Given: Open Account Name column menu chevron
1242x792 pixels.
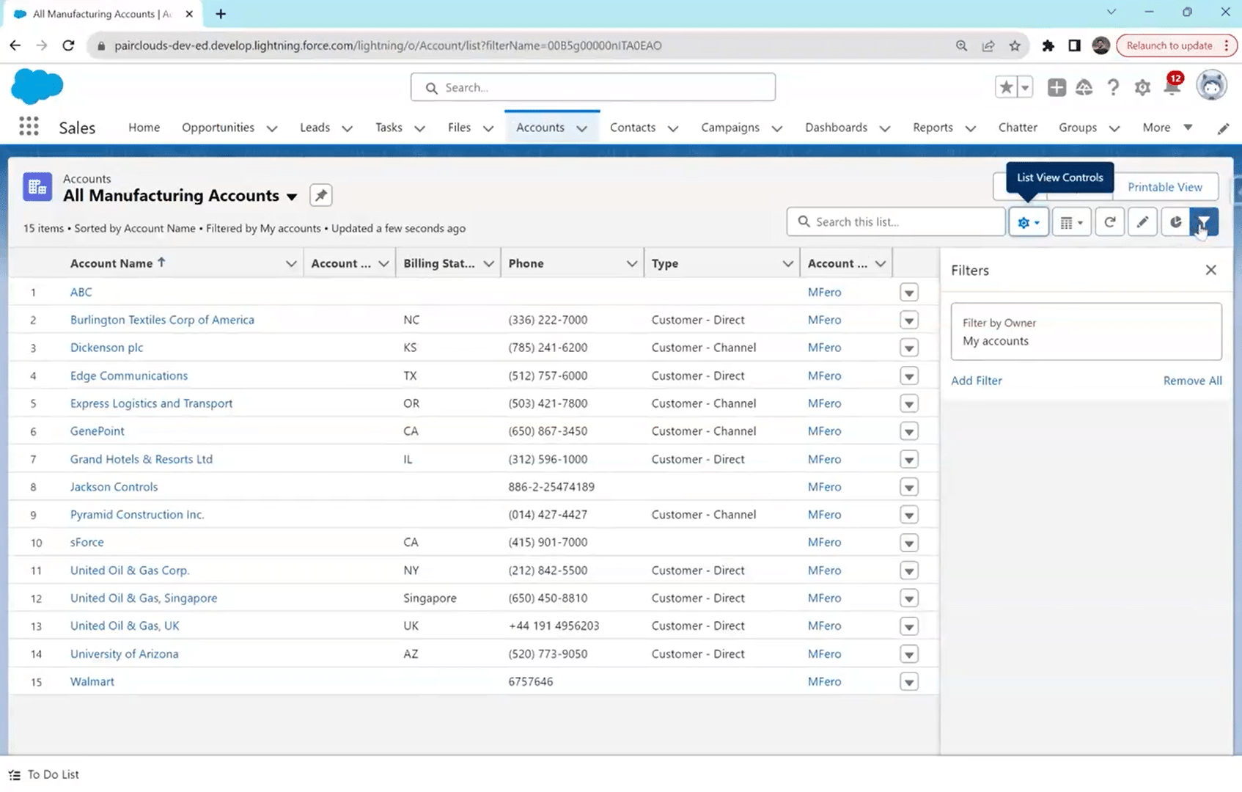Looking at the screenshot, I should pos(291,264).
